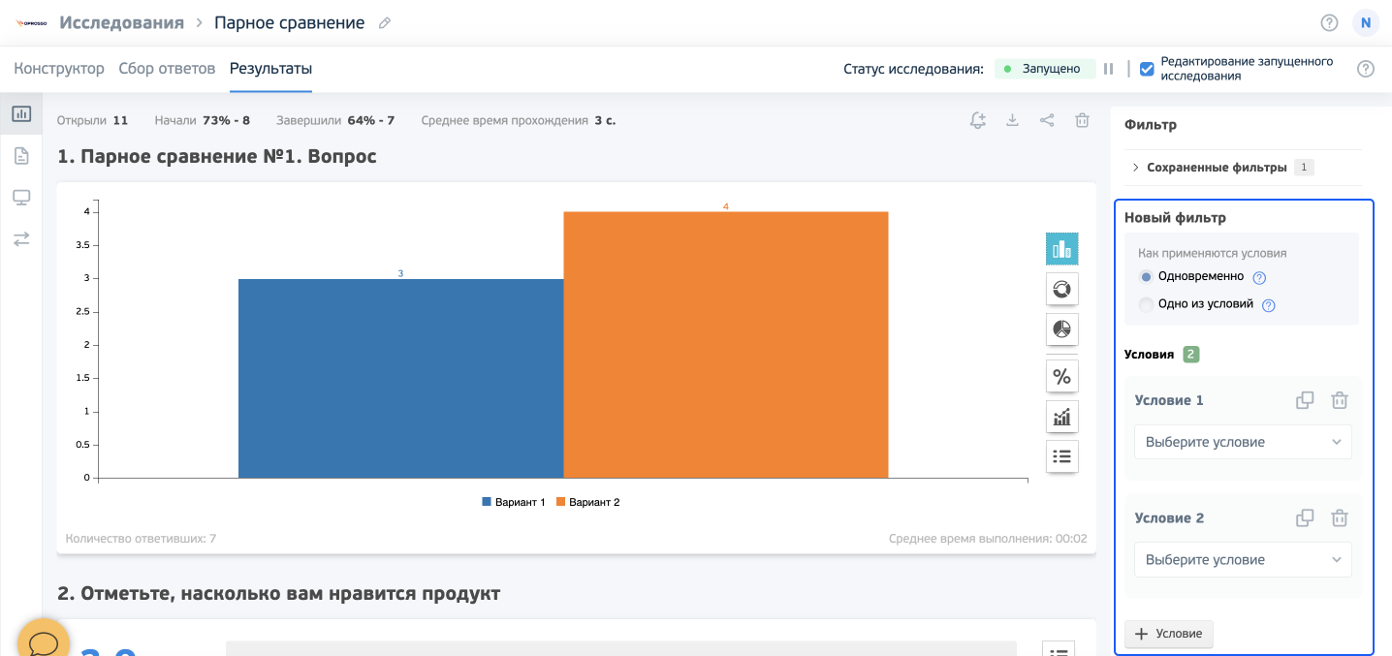
Task: Show list view for question 1
Action: click(x=1062, y=456)
